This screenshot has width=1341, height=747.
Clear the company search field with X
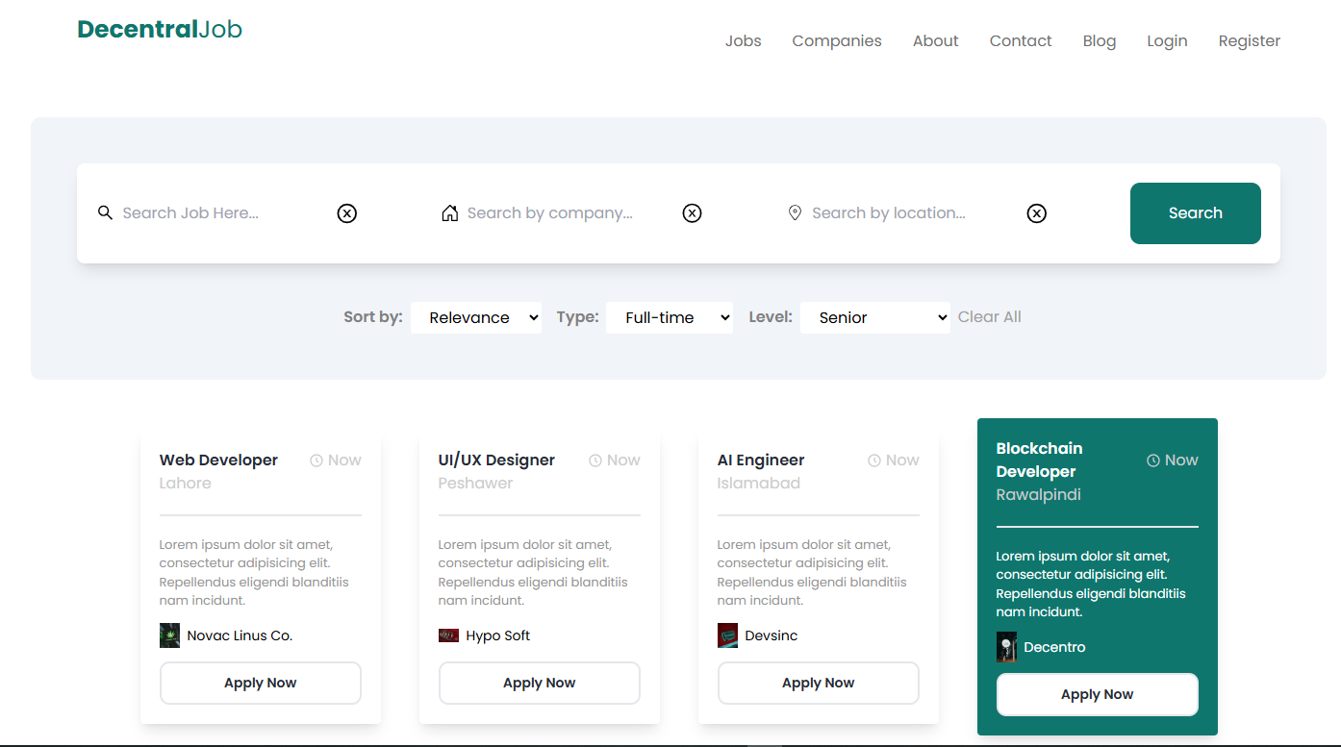(x=692, y=213)
